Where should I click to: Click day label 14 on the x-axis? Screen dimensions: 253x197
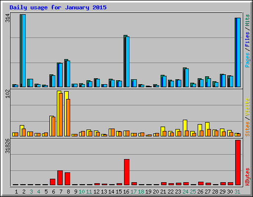[x=111, y=192]
